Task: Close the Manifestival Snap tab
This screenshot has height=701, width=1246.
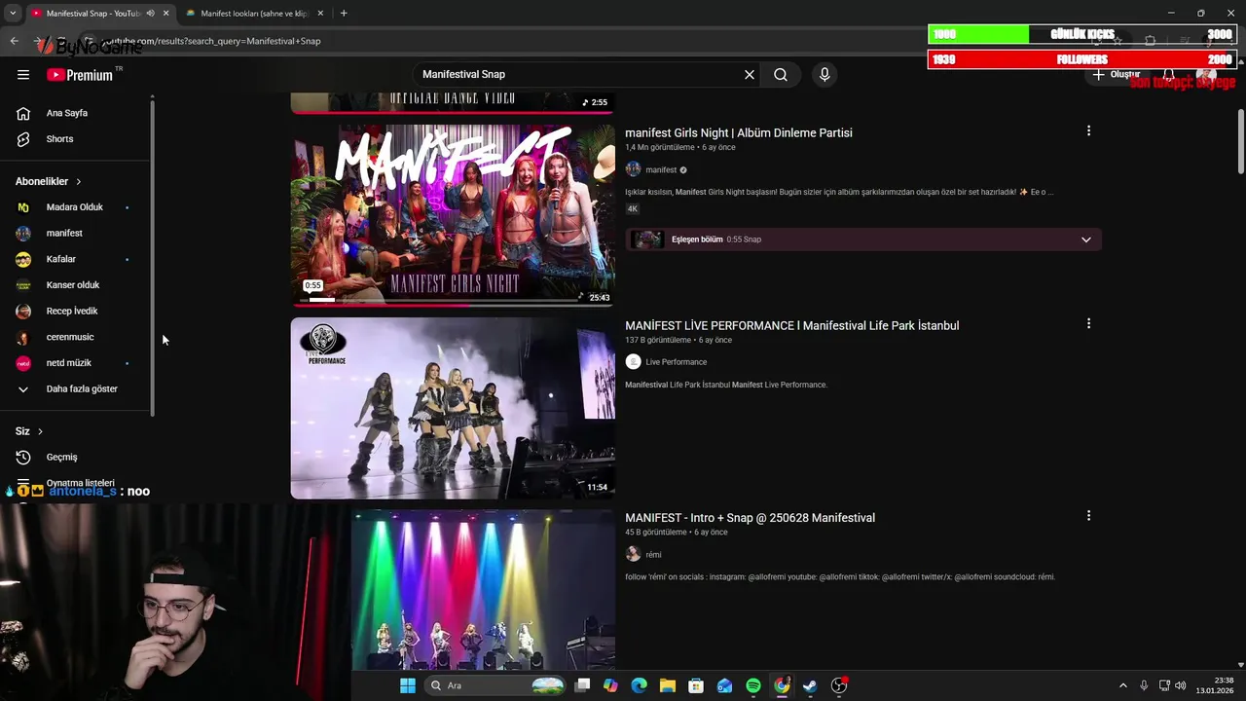Action: click(166, 14)
